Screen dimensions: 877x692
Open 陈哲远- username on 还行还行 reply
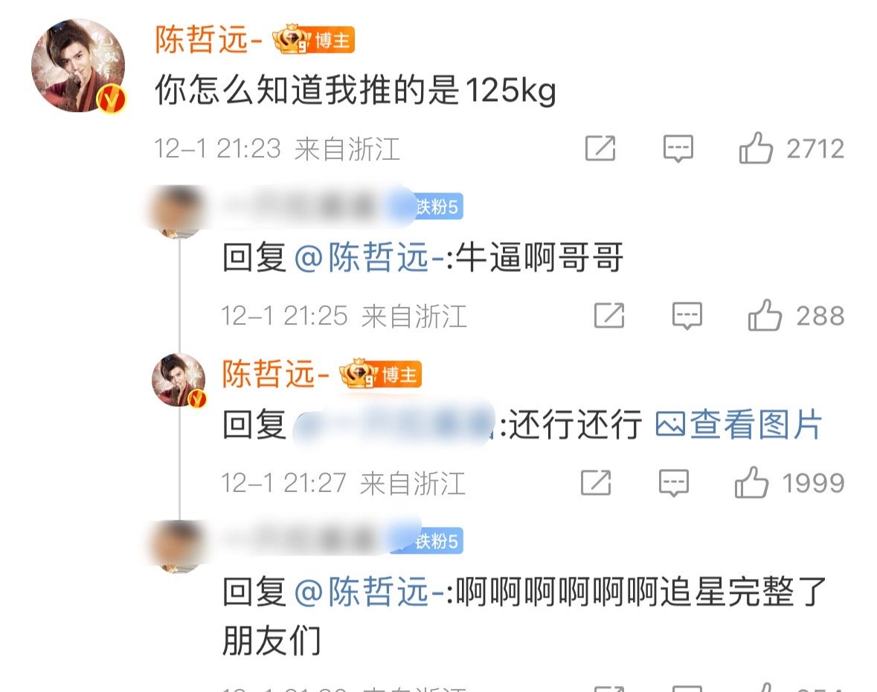click(276, 374)
